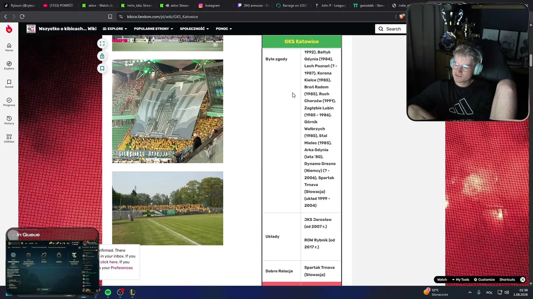The height and width of the screenshot is (299, 533).
Task: Switch to the Rybson TikTok tab
Action: (x=20, y=5)
